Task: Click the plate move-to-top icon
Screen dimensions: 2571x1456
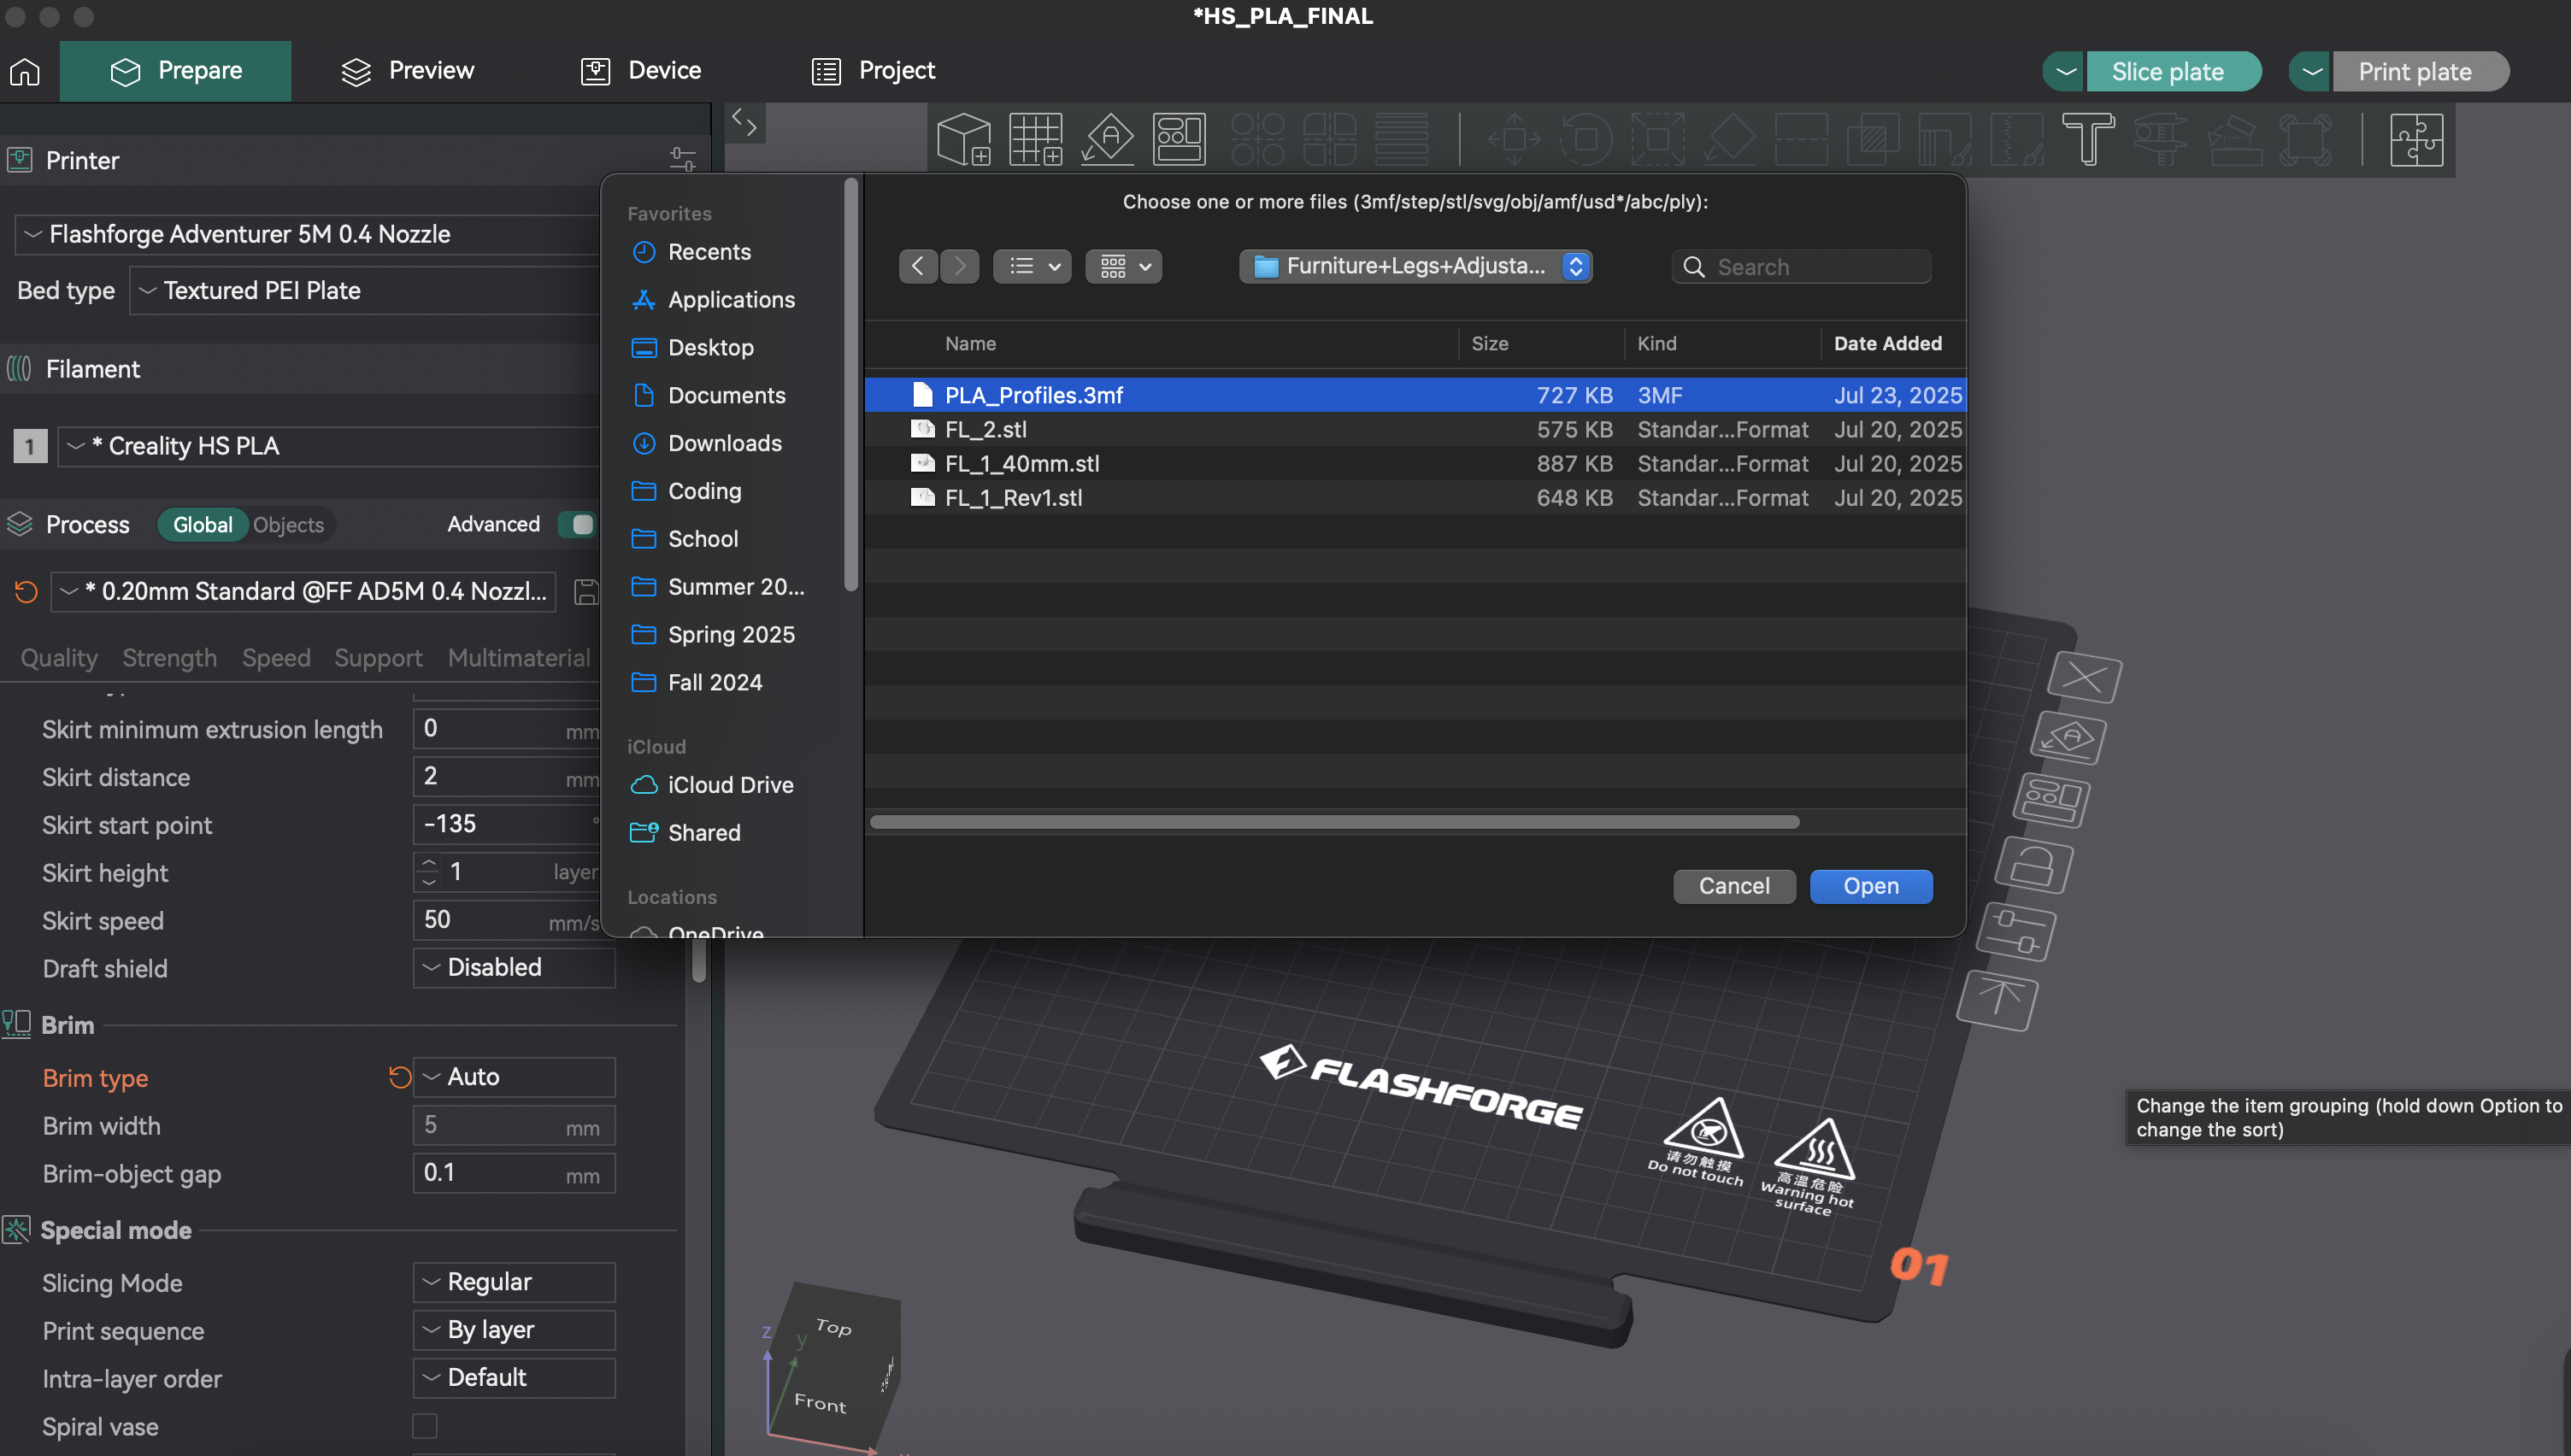Action: [x=1997, y=1001]
